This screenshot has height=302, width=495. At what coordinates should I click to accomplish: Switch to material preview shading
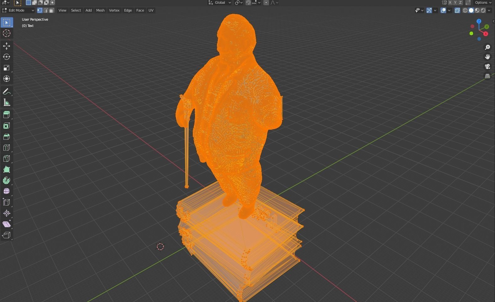click(477, 10)
